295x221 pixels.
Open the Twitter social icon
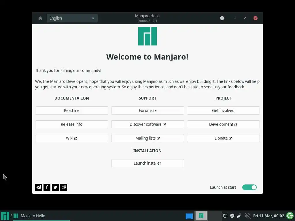55,187
